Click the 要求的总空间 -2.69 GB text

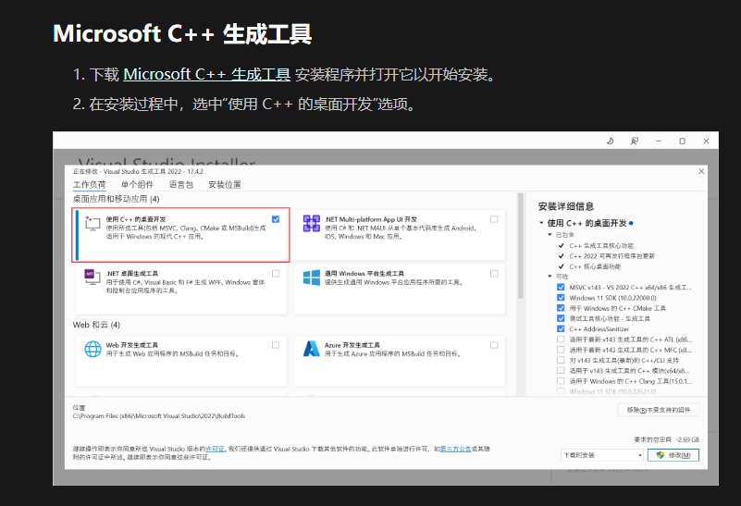coord(666,439)
